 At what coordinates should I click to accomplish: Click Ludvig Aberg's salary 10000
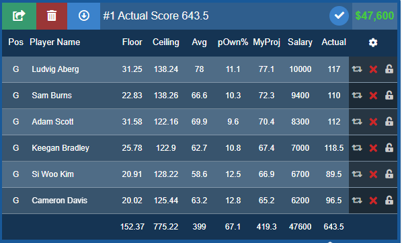pyautogui.click(x=300, y=69)
